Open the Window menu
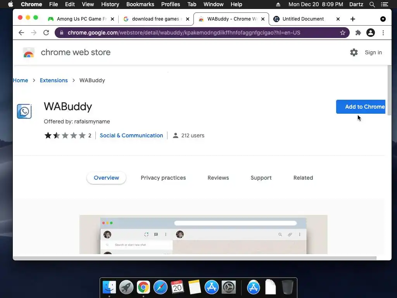 coord(214,4)
